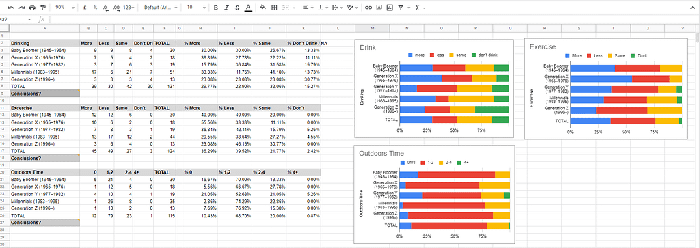Open the Default (Arial) font dropdown
This screenshot has height=248, width=700.
pos(161,8)
